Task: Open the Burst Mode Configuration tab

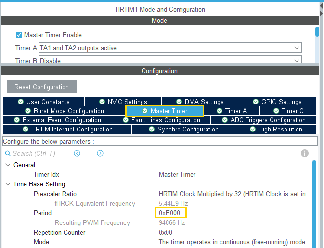Action: [64, 111]
